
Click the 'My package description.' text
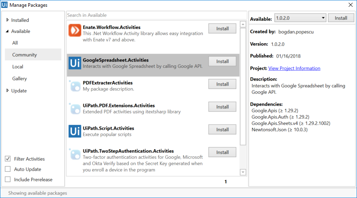pos(109,89)
